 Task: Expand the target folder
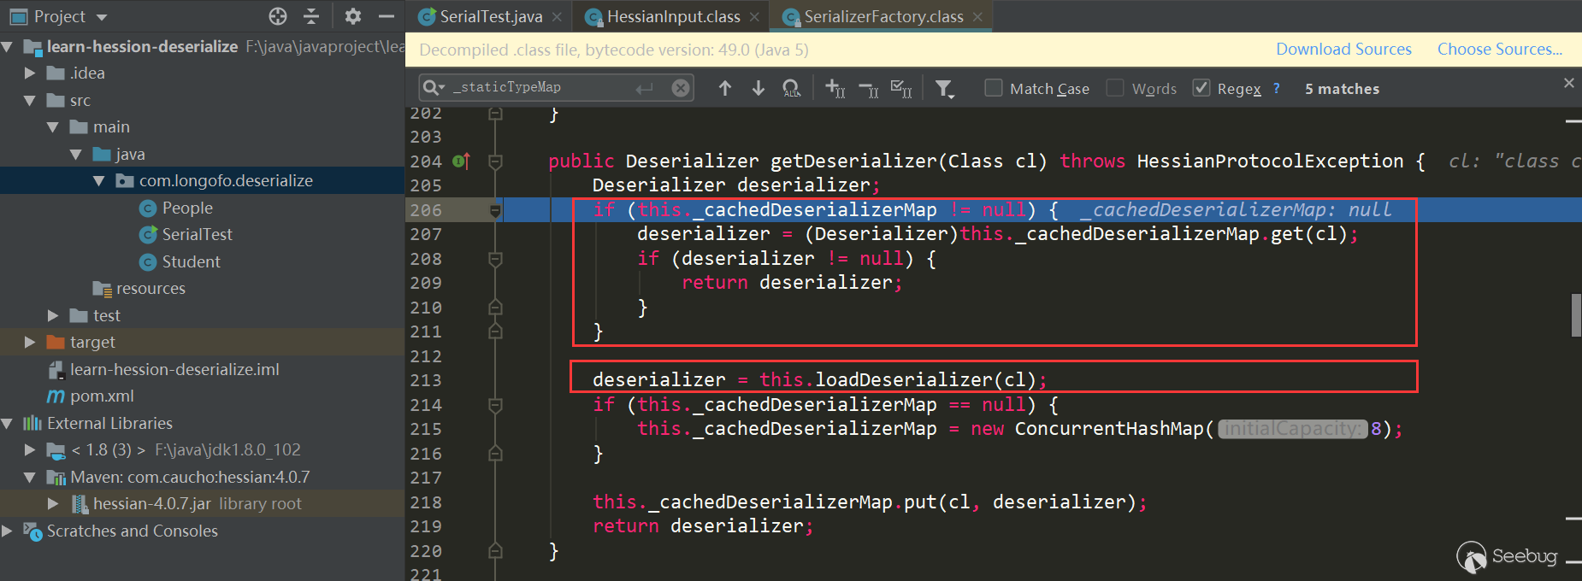pyautogui.click(x=30, y=342)
